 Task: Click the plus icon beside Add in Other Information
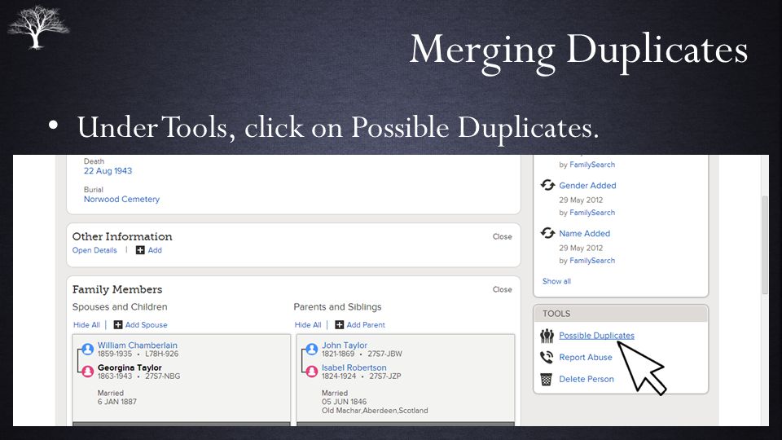tap(140, 250)
